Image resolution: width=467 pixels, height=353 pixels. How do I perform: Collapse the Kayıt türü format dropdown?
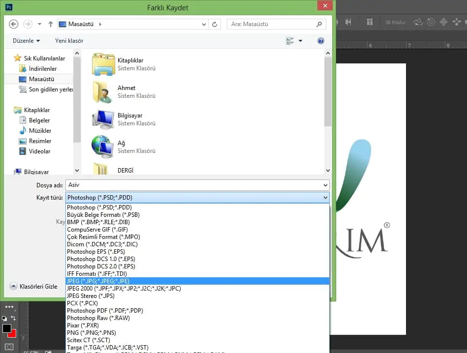point(325,198)
